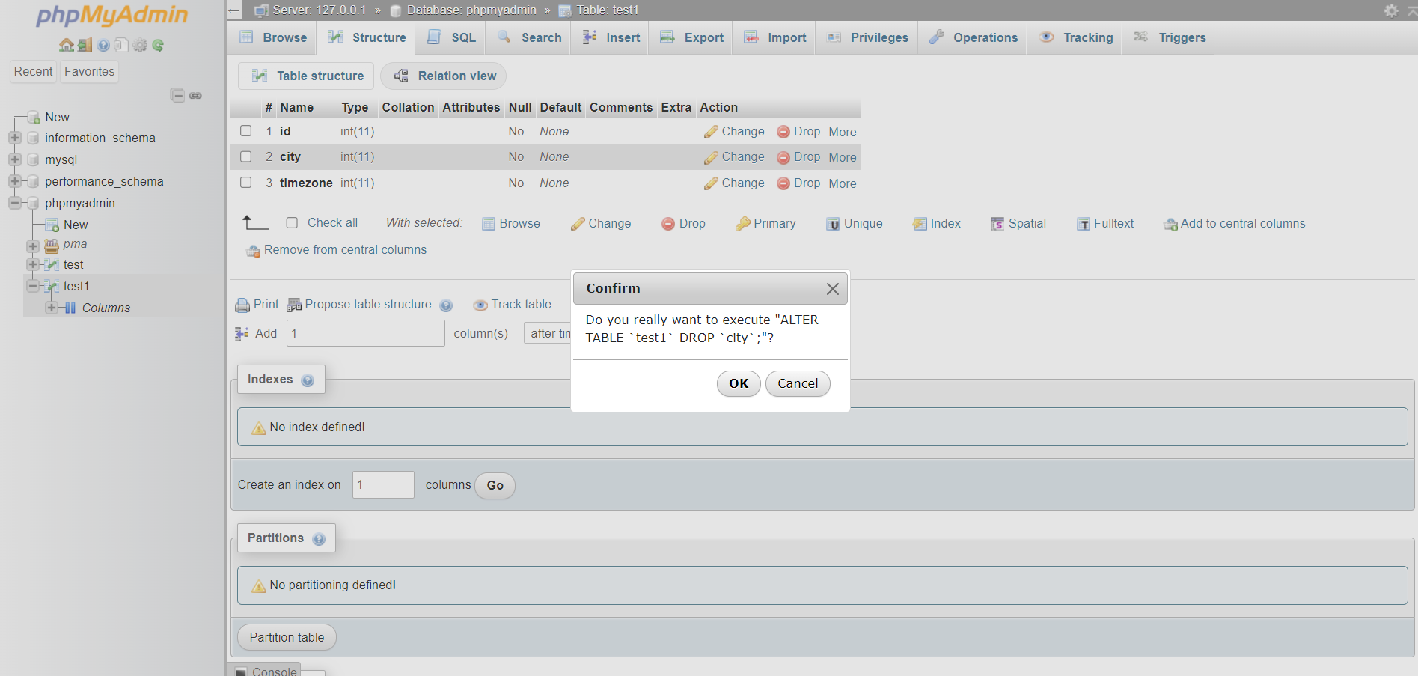Image resolution: width=1418 pixels, height=676 pixels.
Task: Enable the Check all checkbox
Action: [292, 222]
